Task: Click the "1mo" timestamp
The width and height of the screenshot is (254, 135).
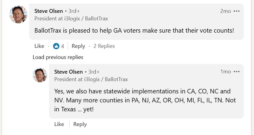Action: pos(225,72)
